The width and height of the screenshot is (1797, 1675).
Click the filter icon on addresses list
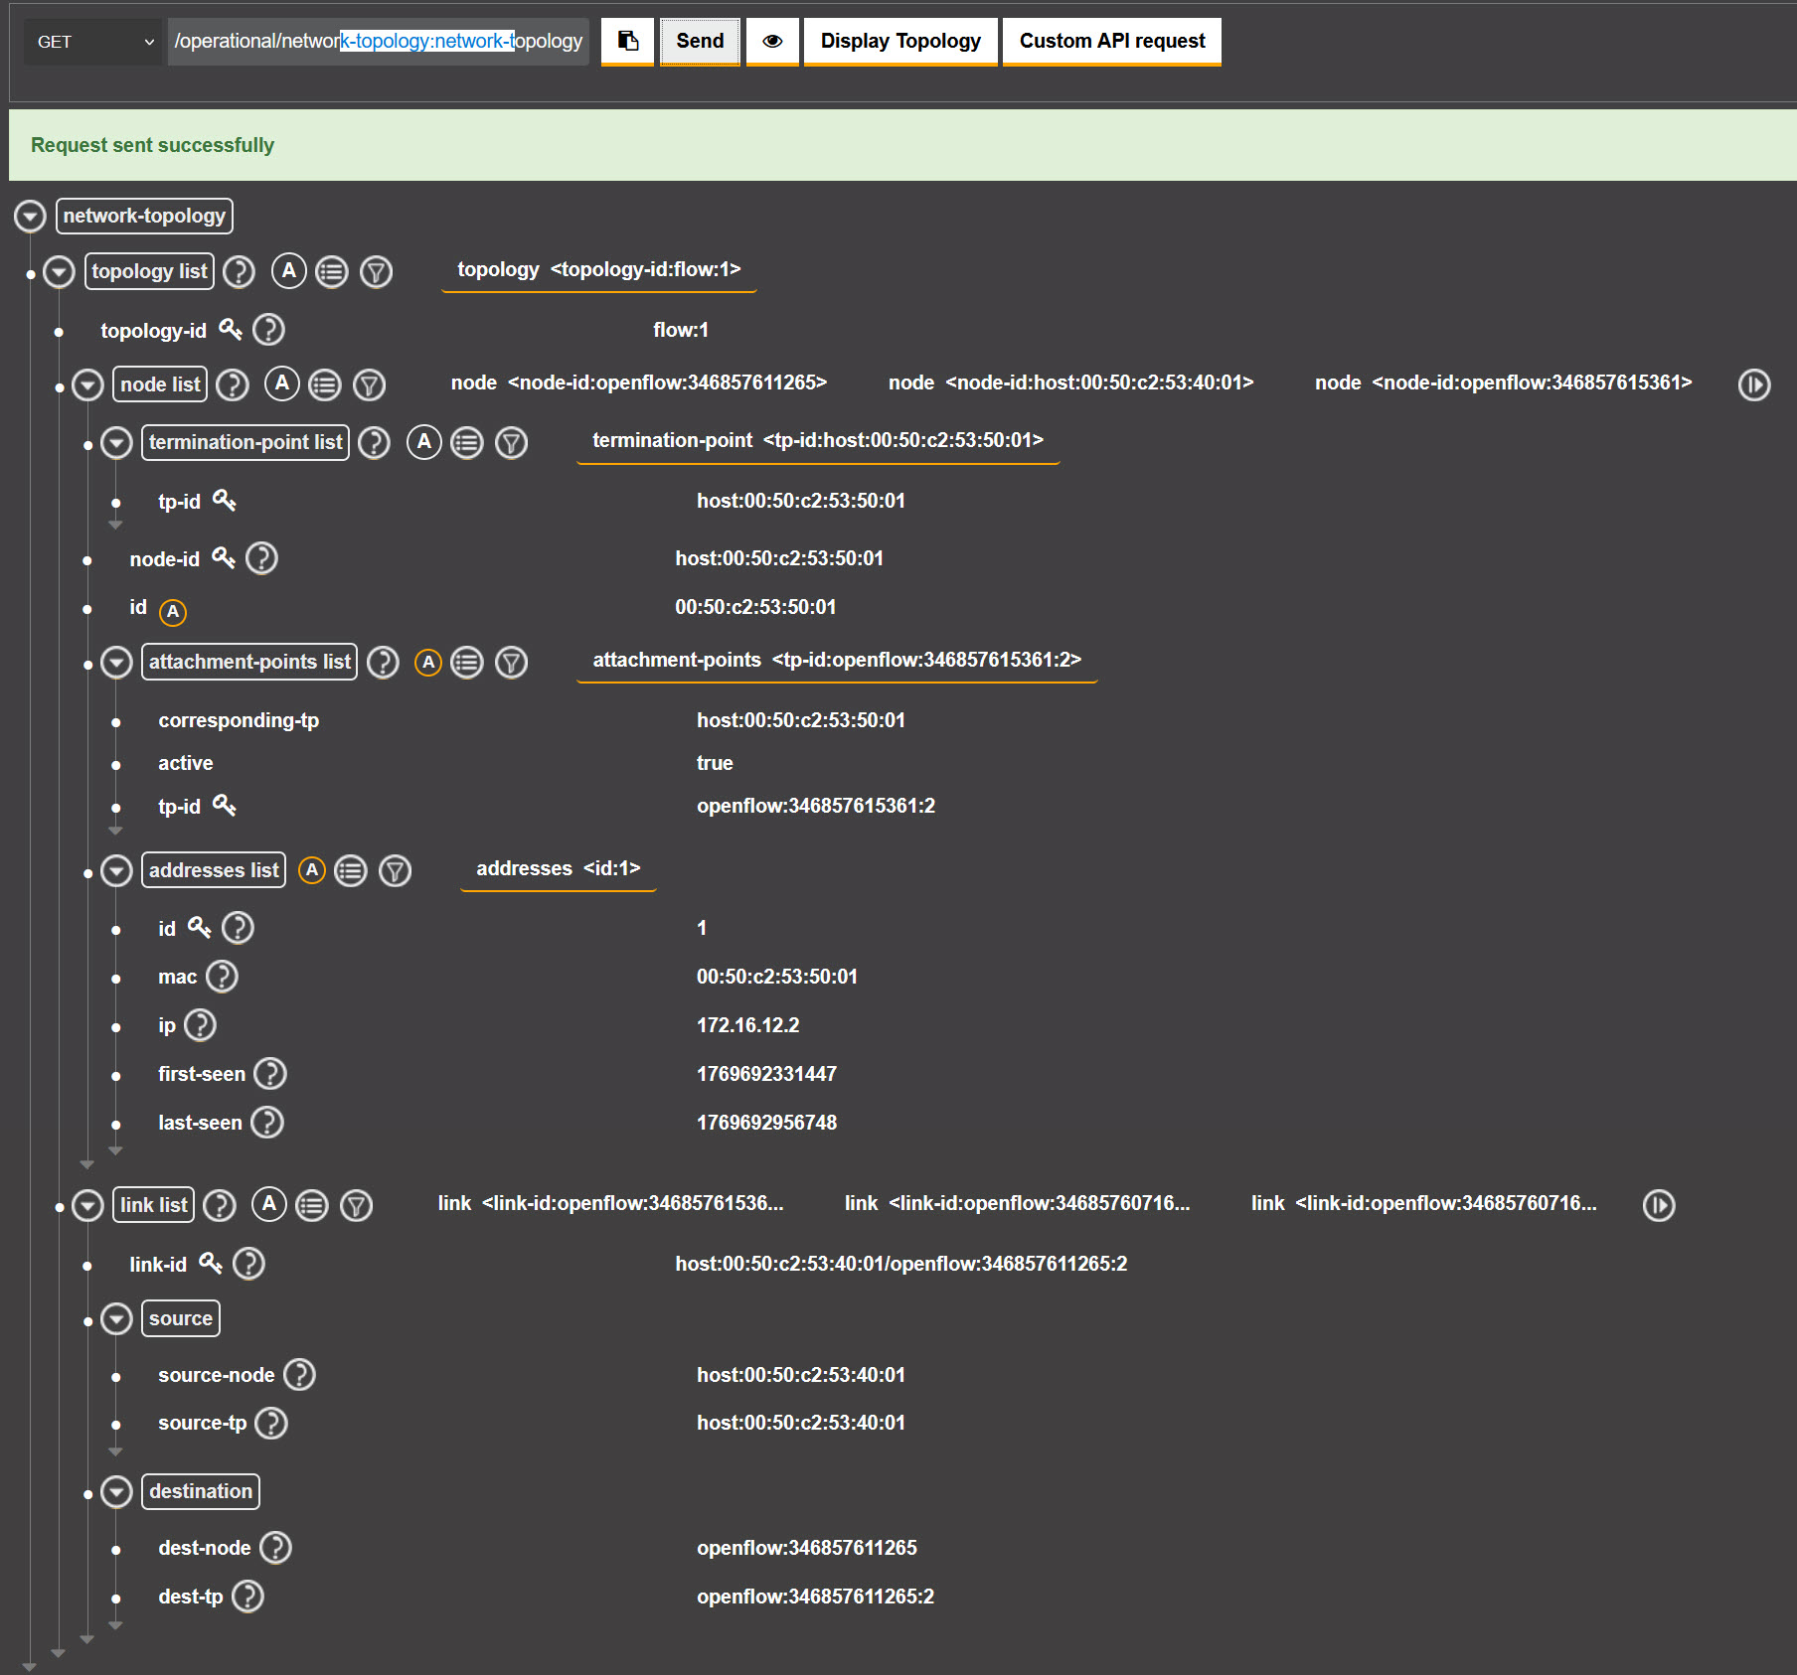click(395, 870)
